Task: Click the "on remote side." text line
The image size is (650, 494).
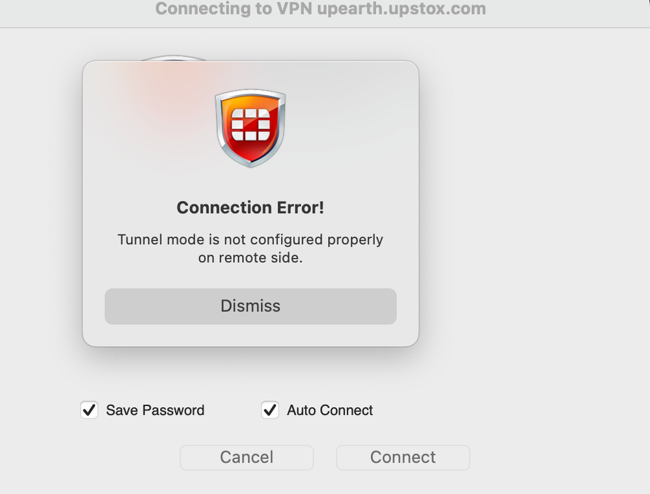Action: tap(251, 258)
